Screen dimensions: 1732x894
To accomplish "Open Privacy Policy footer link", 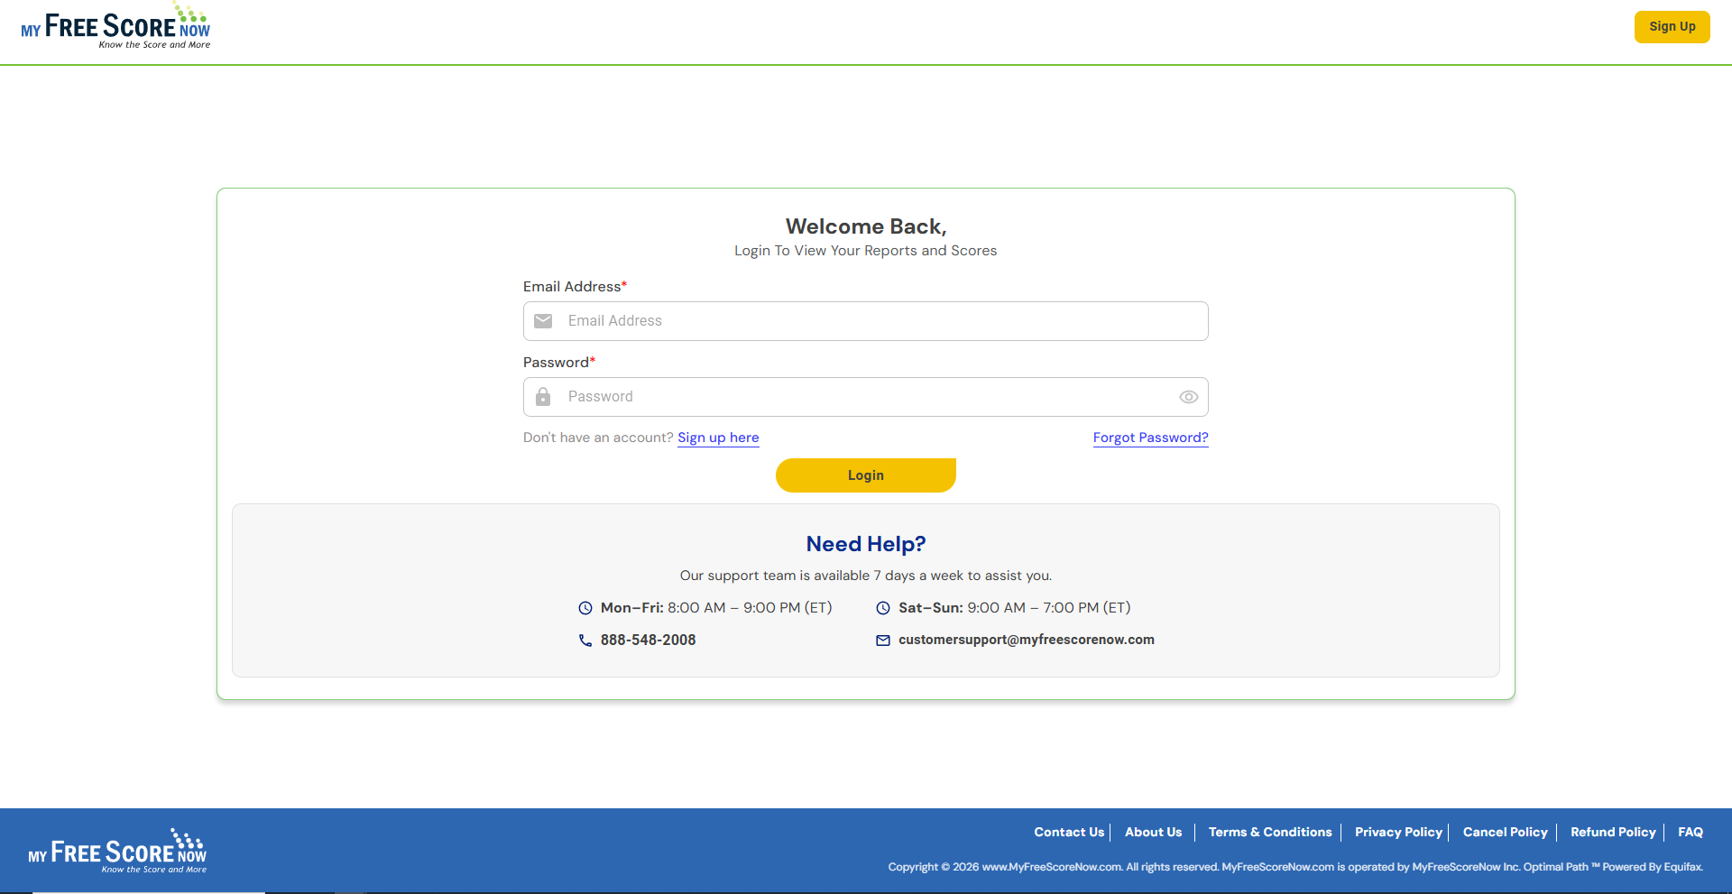I will click(1398, 833).
